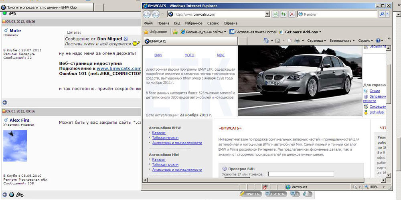Screen dimensions: 401x200
Task: Click the Проверка ВИН input field
Action: (x=301, y=174)
